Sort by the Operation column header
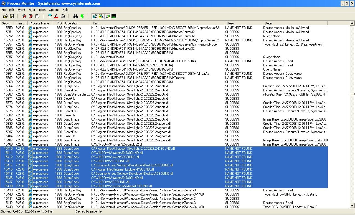 tap(77, 23)
